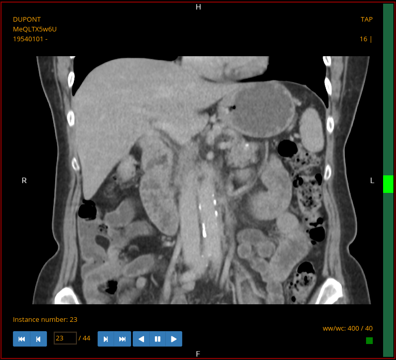Step forward one frame
The width and height of the screenshot is (396, 360).
tap(106, 339)
